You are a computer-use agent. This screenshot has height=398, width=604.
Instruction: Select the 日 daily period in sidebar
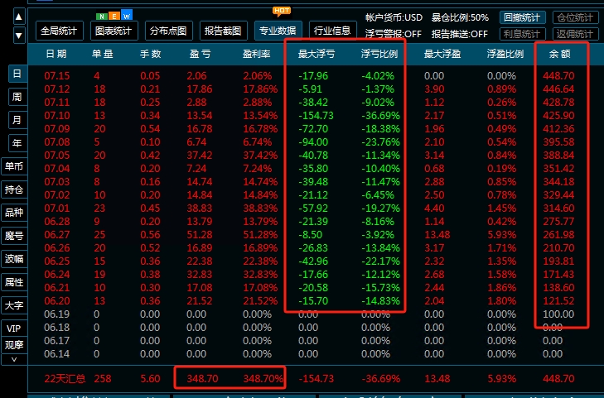click(17, 74)
